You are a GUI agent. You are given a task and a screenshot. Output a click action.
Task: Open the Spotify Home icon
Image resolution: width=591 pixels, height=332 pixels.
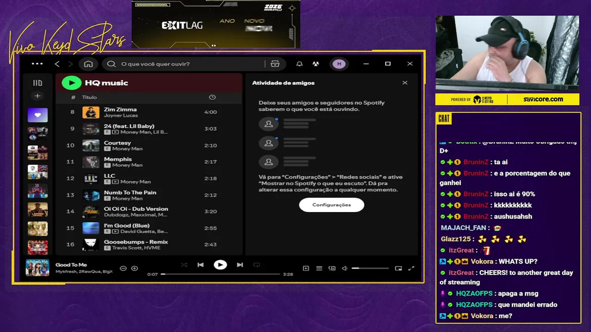pos(88,64)
